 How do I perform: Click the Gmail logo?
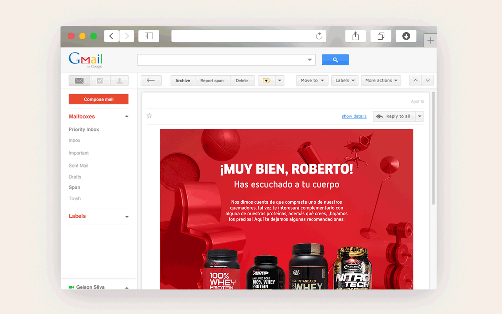(x=85, y=60)
